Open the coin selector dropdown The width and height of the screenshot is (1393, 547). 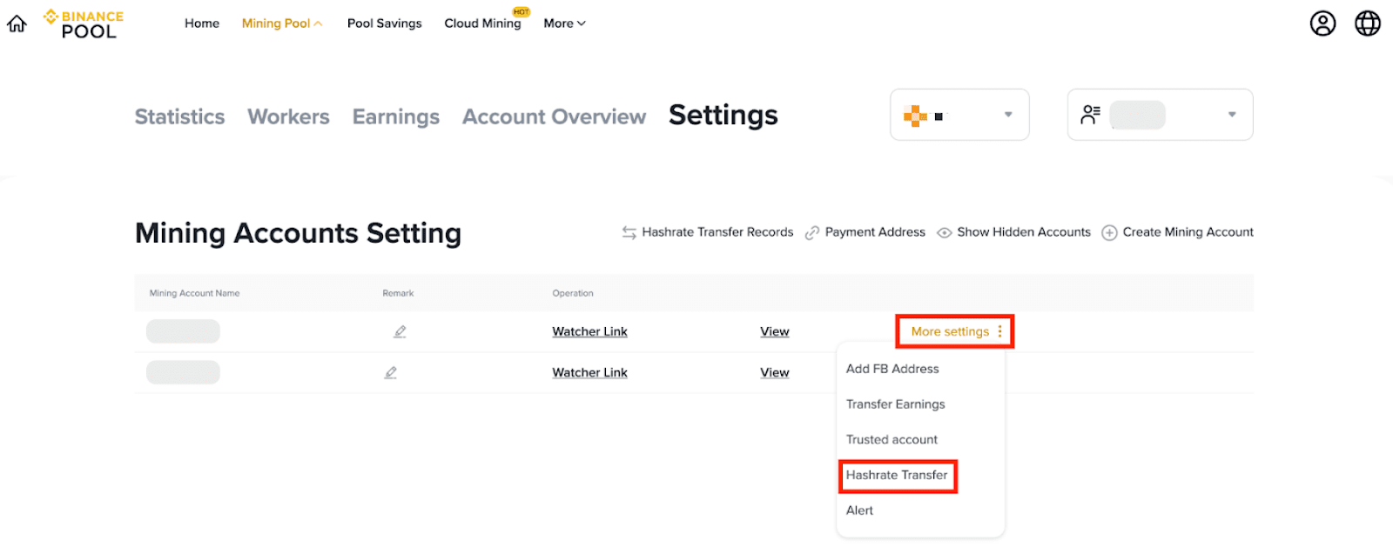tap(959, 115)
